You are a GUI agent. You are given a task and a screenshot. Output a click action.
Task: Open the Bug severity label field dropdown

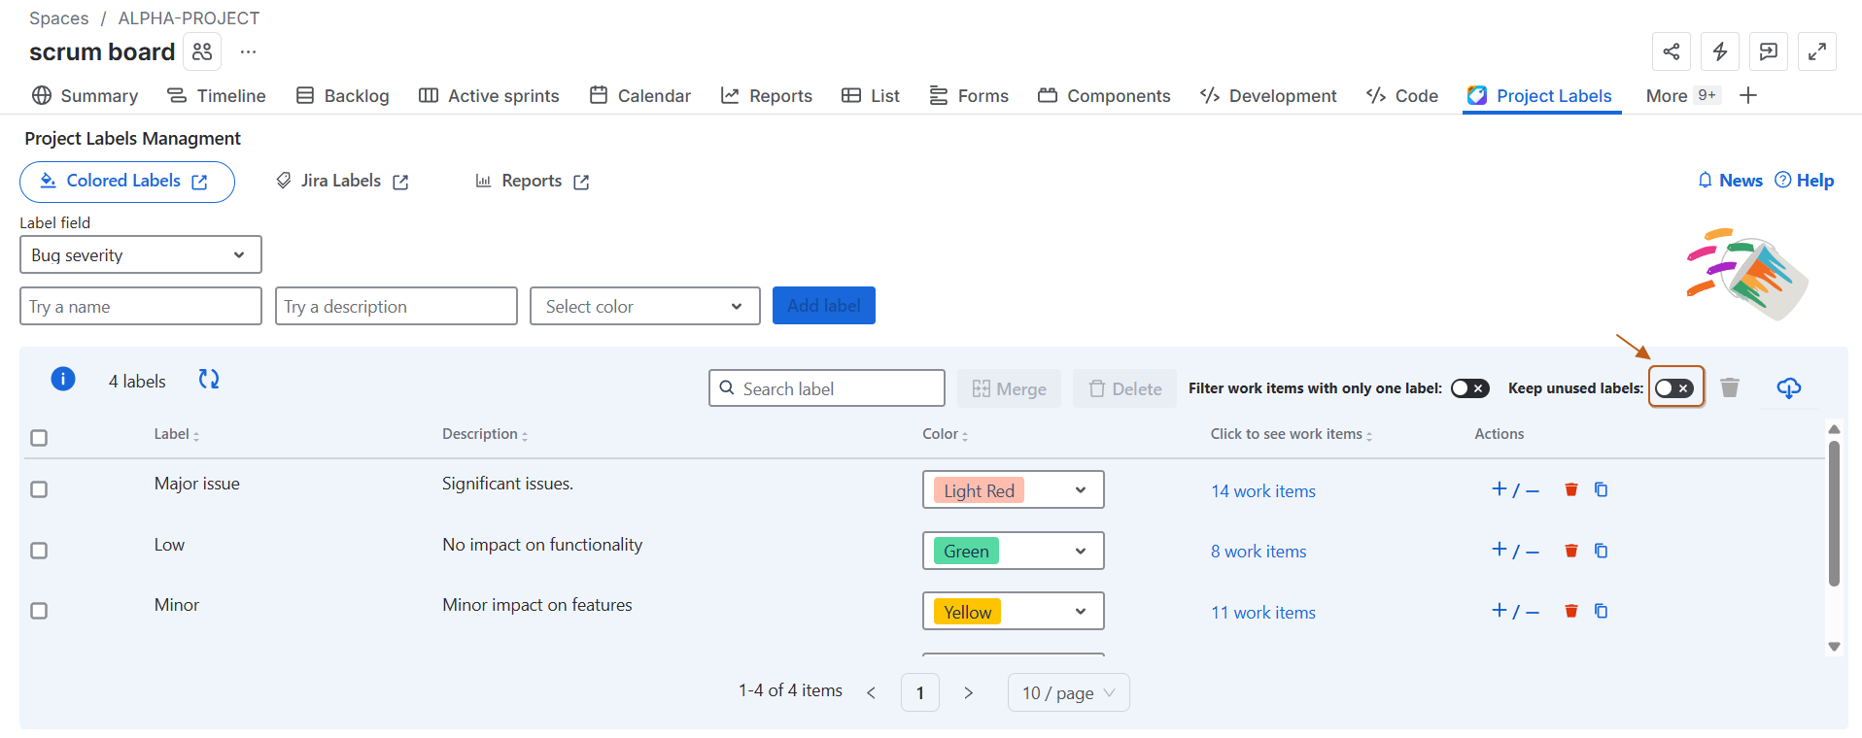click(141, 255)
